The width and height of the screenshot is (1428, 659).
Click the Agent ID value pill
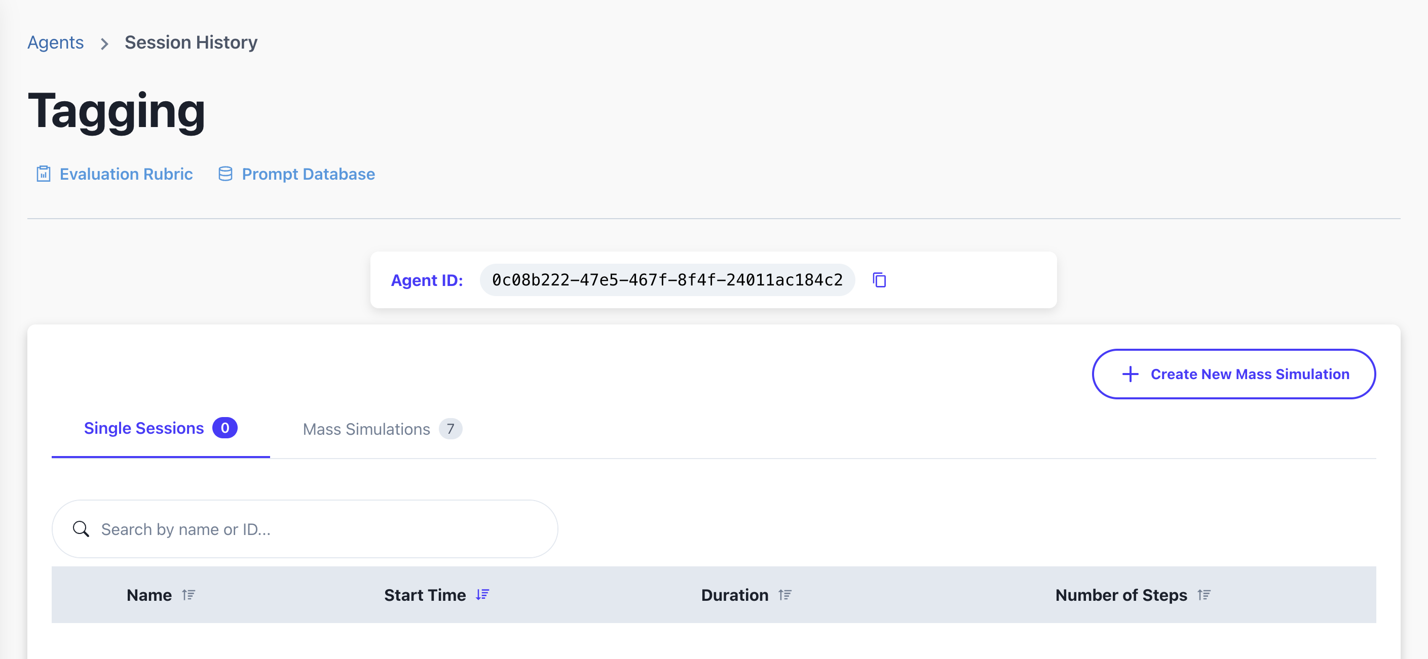pos(667,280)
